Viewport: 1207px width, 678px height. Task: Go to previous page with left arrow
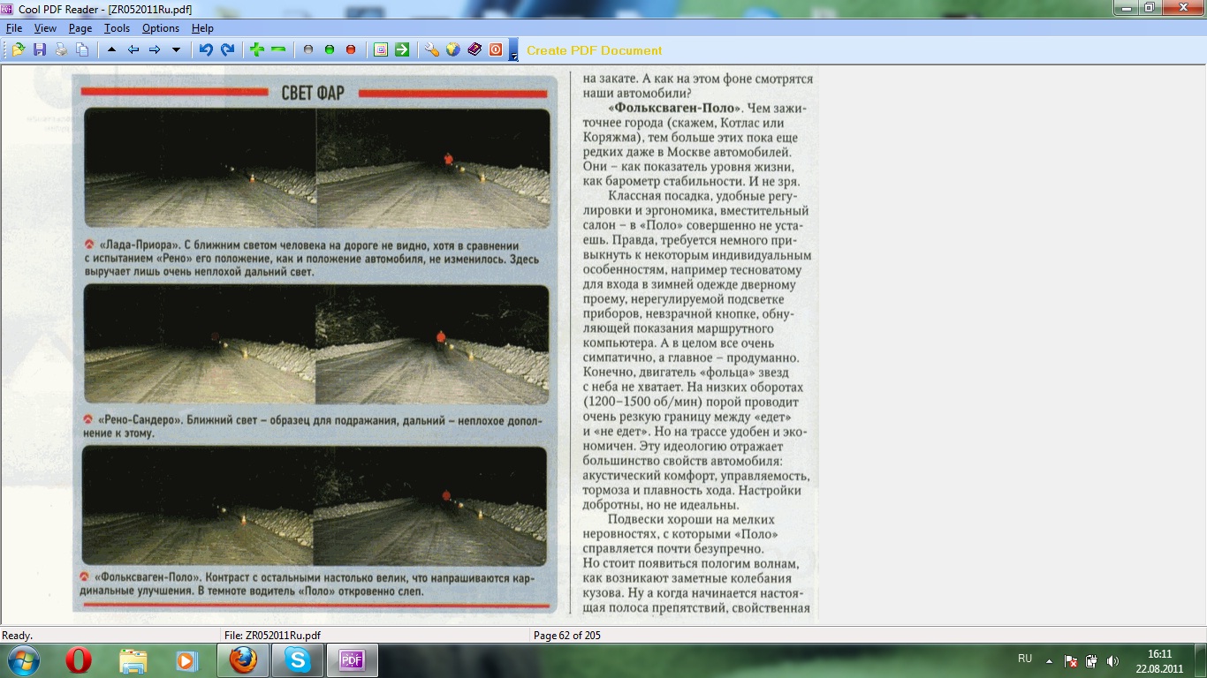pyautogui.click(x=133, y=50)
